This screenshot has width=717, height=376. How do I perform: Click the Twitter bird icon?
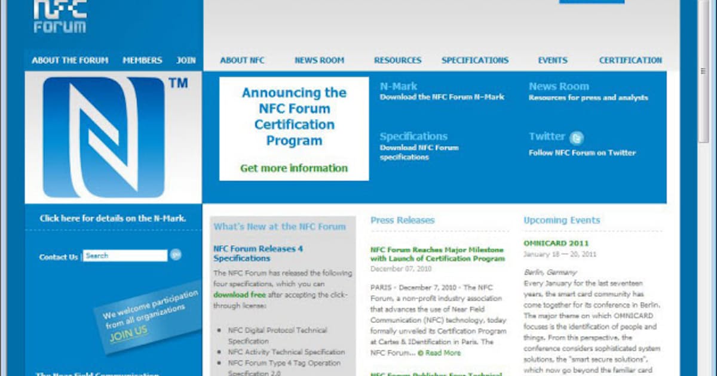coord(576,138)
